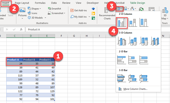Open the Shapes gallery
Image resolution: width=170 pixels, height=103 pixels.
point(34,9)
